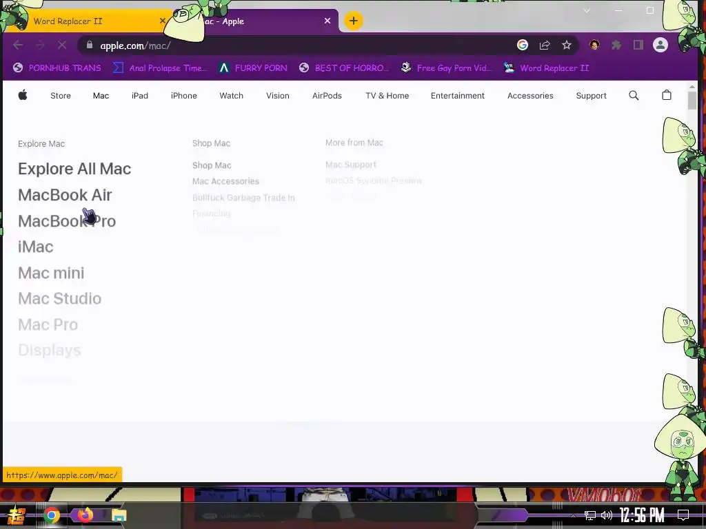Close the Mac - Apple tab

click(x=327, y=21)
